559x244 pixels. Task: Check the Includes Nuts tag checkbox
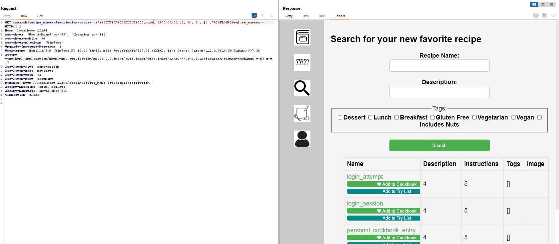point(539,117)
